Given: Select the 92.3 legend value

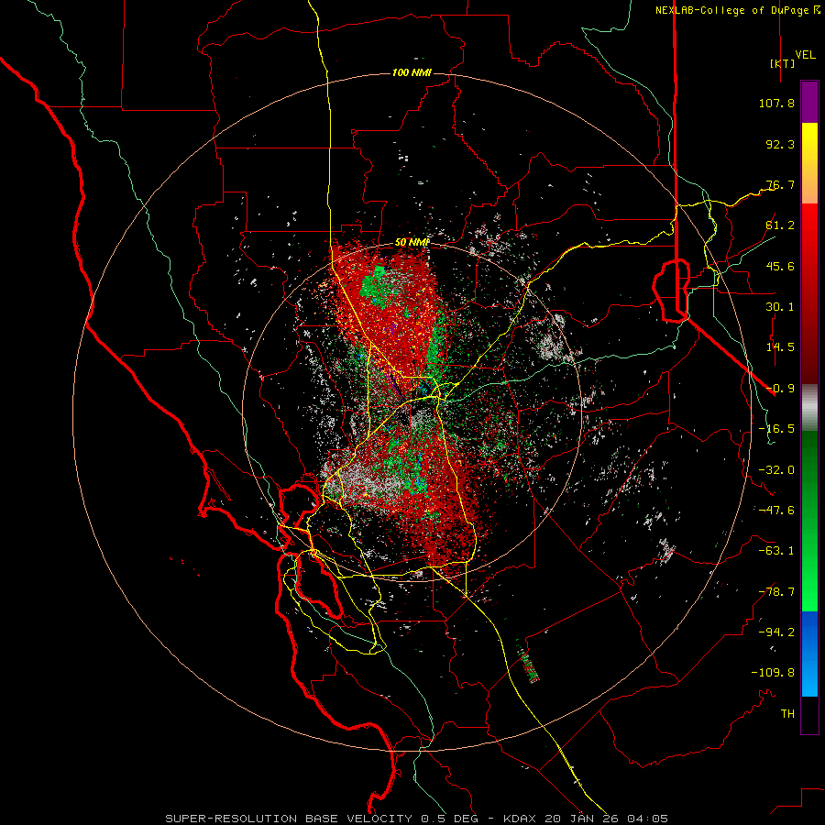Looking at the screenshot, I should click(x=780, y=144).
